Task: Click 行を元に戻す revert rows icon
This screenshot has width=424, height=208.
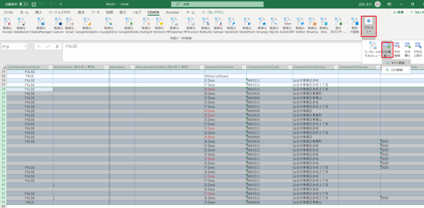Action: tap(418, 45)
